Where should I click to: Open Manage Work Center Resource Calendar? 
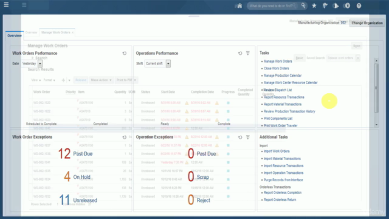[x=291, y=83]
